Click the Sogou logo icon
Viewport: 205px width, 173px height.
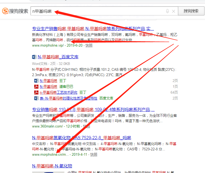pos(5,11)
